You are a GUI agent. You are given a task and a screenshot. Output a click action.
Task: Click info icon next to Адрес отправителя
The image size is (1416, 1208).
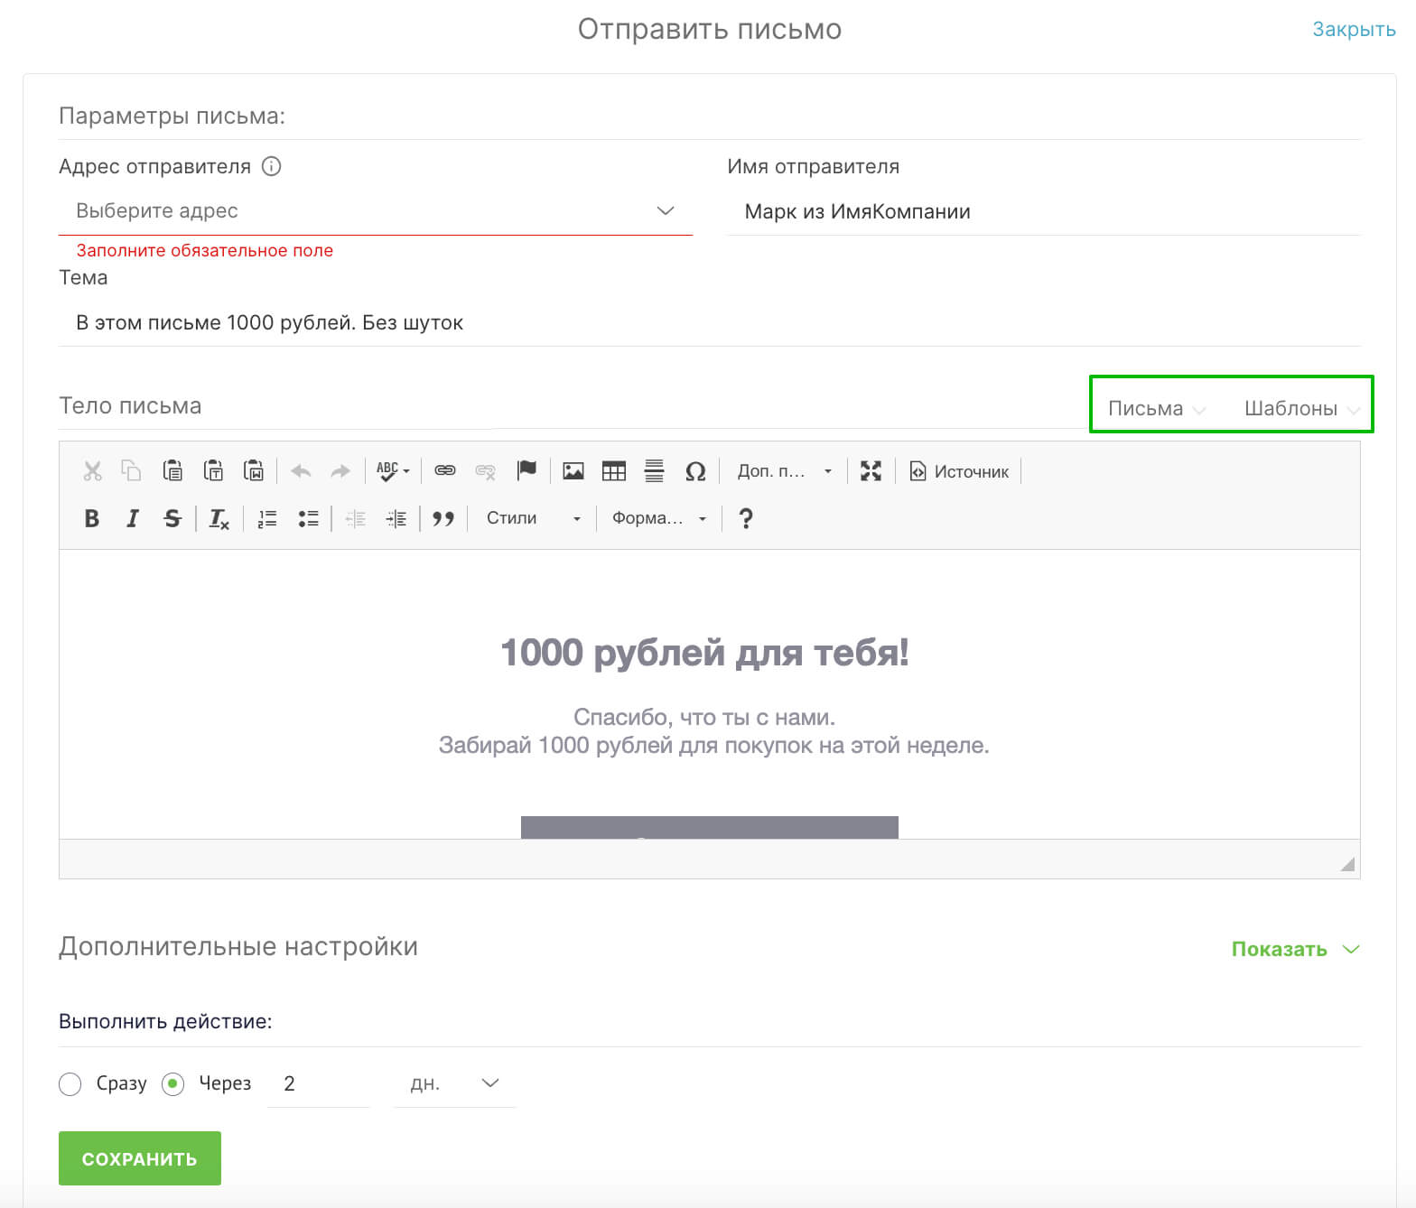pyautogui.click(x=271, y=166)
